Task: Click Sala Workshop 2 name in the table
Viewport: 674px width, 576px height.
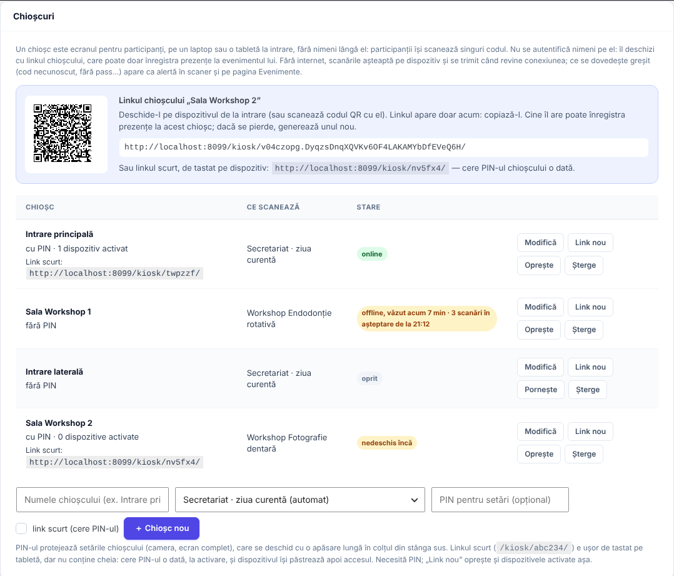Action: 59,423
